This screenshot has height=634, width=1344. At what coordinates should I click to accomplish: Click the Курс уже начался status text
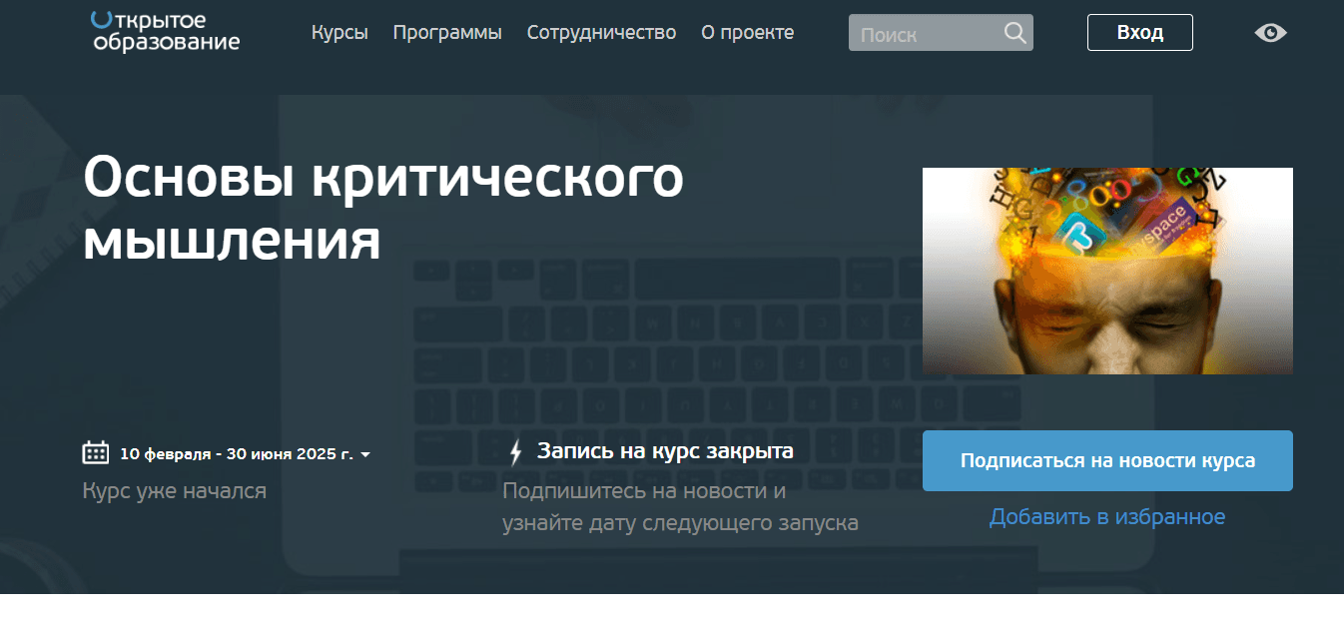click(x=174, y=491)
